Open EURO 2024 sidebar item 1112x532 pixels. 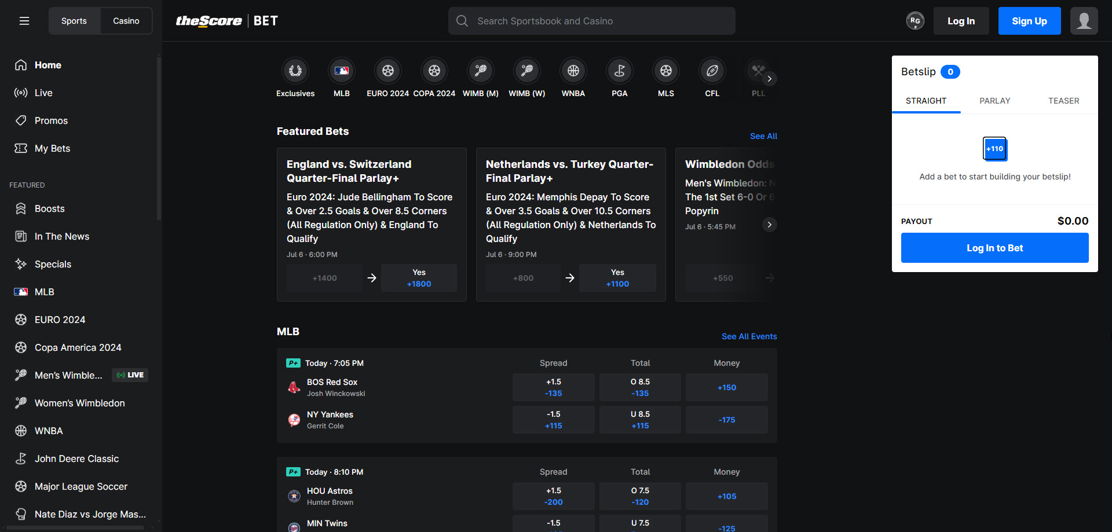click(78, 320)
